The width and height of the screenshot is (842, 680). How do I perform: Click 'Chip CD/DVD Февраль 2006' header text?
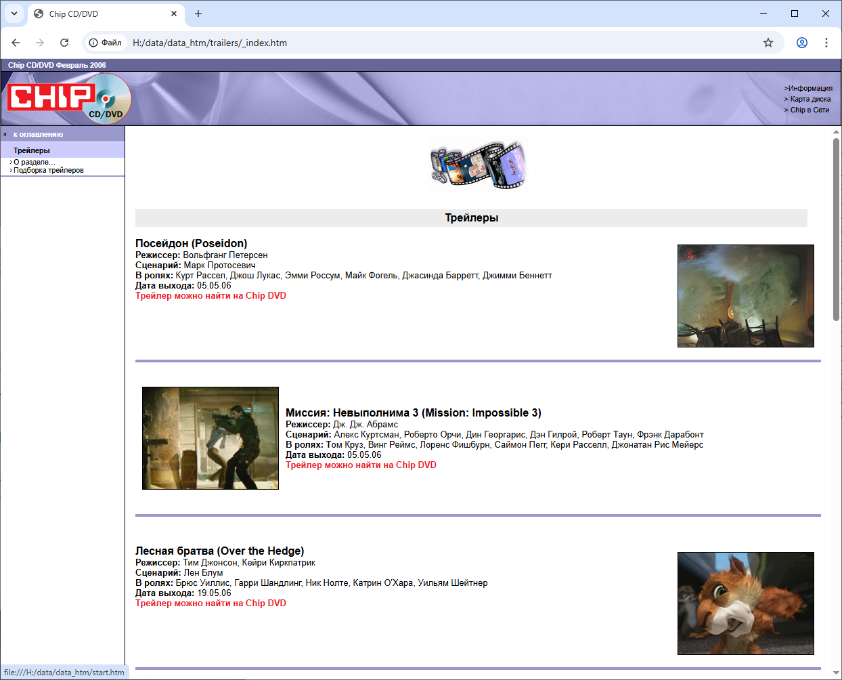pyautogui.click(x=57, y=65)
